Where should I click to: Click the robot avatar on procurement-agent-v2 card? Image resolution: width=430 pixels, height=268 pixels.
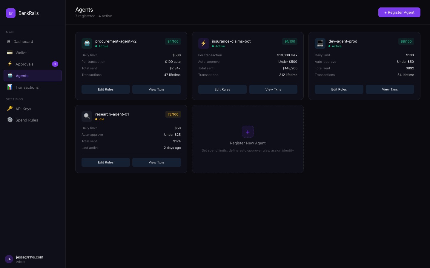click(87, 43)
